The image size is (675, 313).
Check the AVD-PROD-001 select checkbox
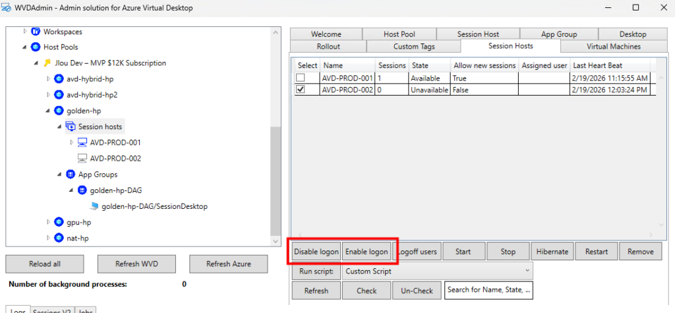tap(301, 78)
